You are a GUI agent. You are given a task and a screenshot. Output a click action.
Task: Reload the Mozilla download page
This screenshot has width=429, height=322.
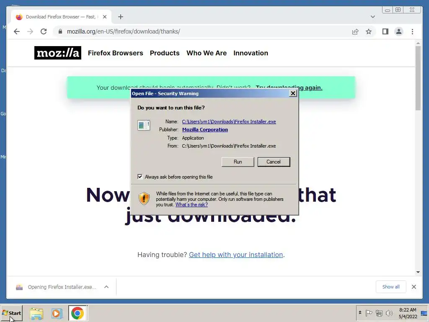44,31
